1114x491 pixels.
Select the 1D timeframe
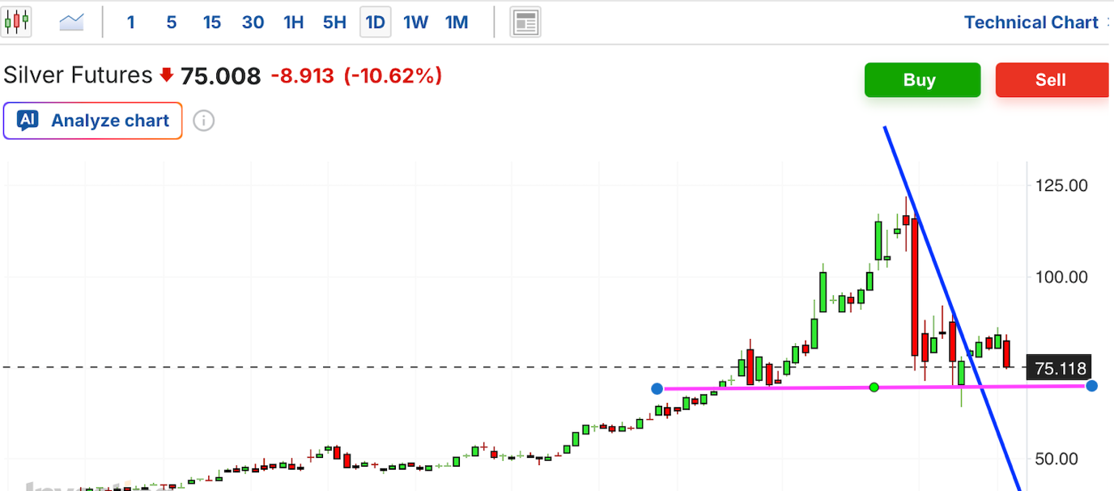[376, 22]
